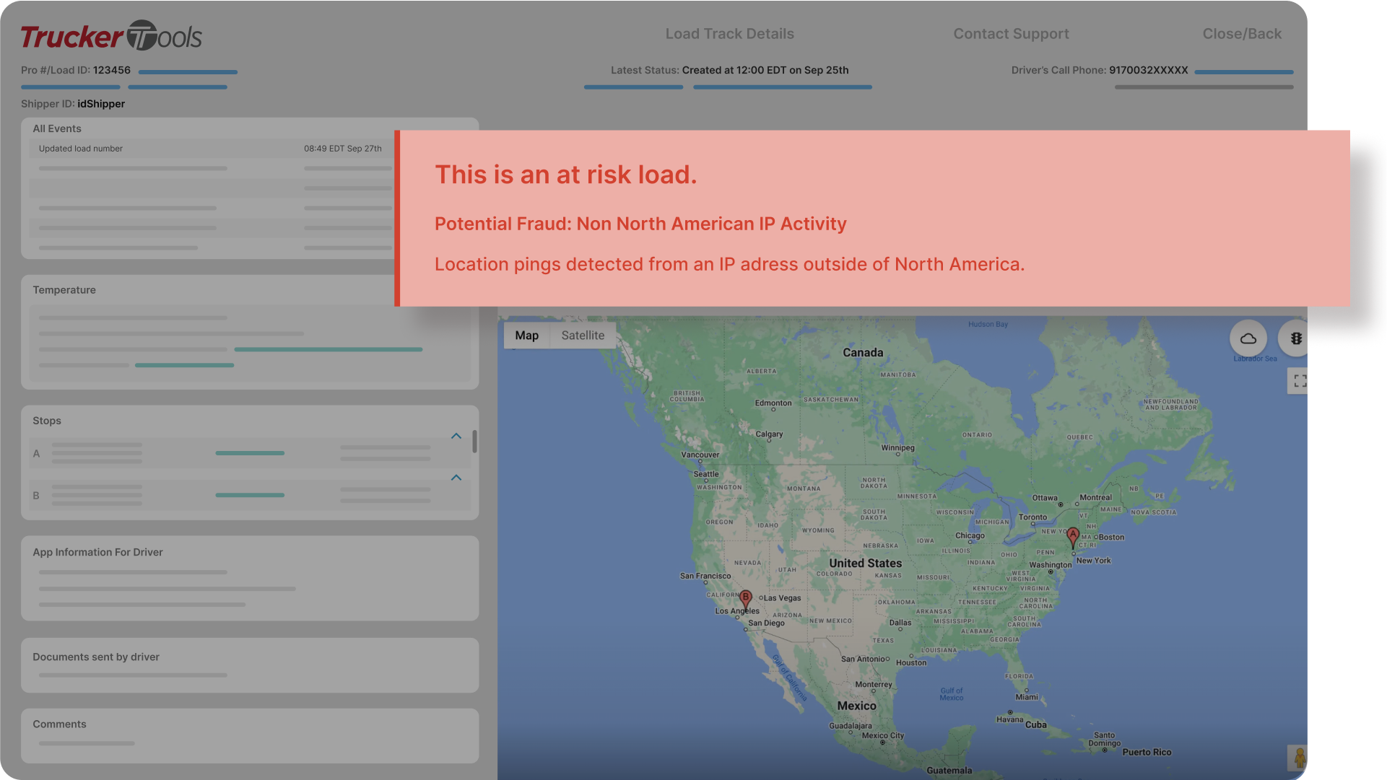Click the Street View pegman icon

(x=1298, y=758)
